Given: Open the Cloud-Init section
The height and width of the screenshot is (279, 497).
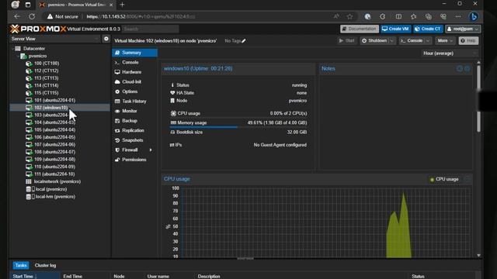Looking at the screenshot, I should pyautogui.click(x=134, y=81).
